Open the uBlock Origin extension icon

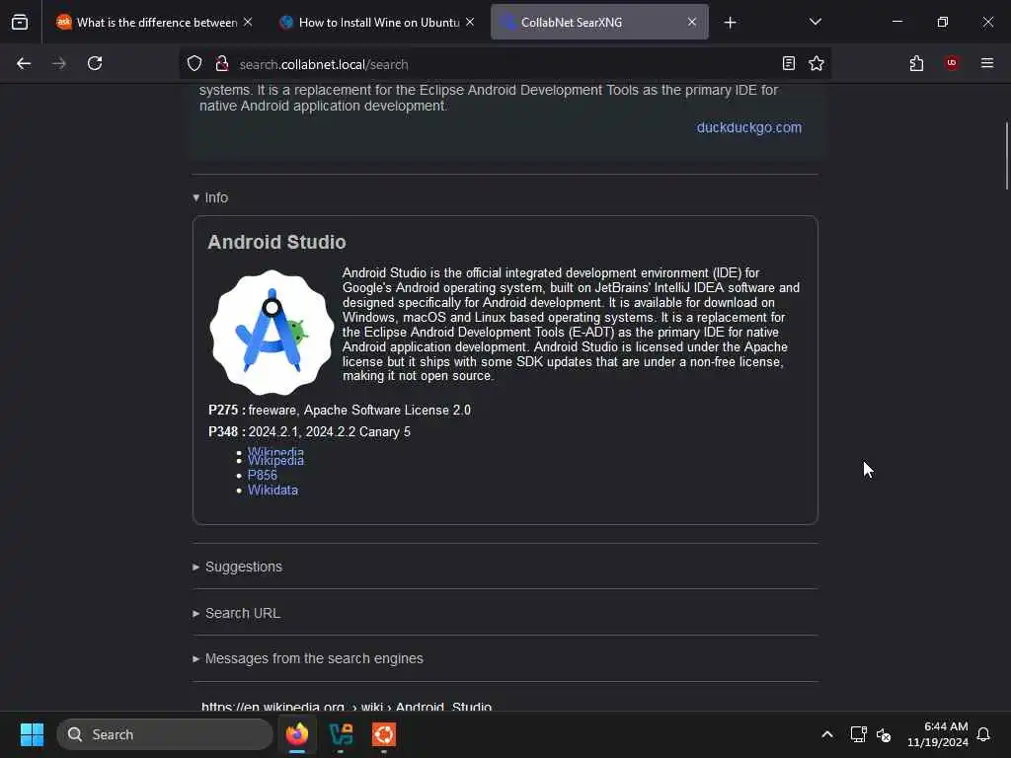(952, 63)
